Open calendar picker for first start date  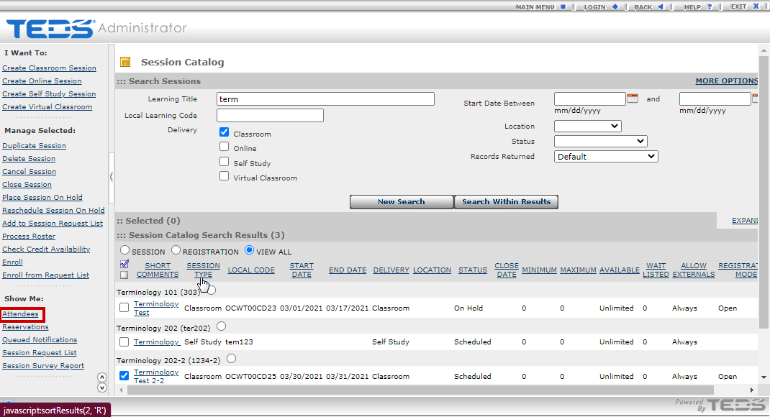pyautogui.click(x=633, y=98)
